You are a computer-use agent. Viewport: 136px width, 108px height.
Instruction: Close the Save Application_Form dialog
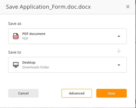128,7
